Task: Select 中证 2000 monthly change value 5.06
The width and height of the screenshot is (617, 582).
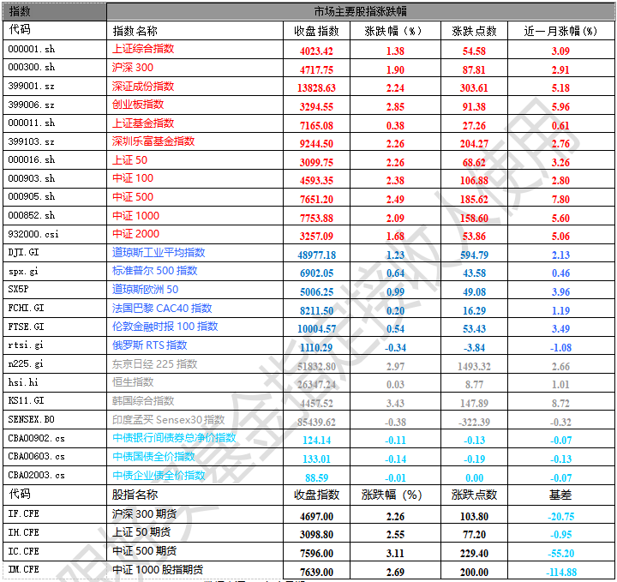Action: point(560,236)
